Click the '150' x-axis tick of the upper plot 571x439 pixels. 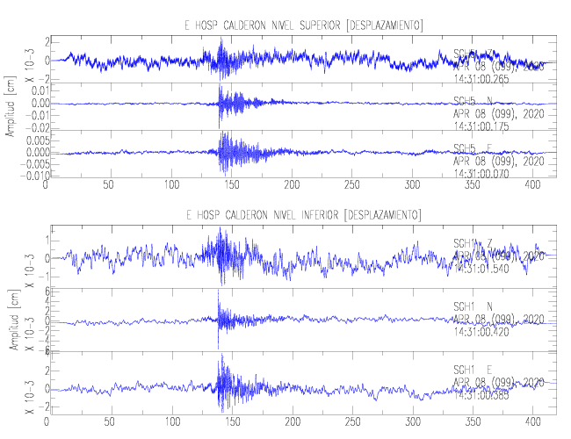tap(232, 185)
